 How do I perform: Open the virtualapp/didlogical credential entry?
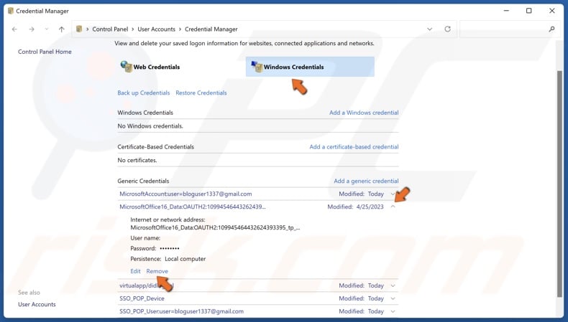click(147, 285)
